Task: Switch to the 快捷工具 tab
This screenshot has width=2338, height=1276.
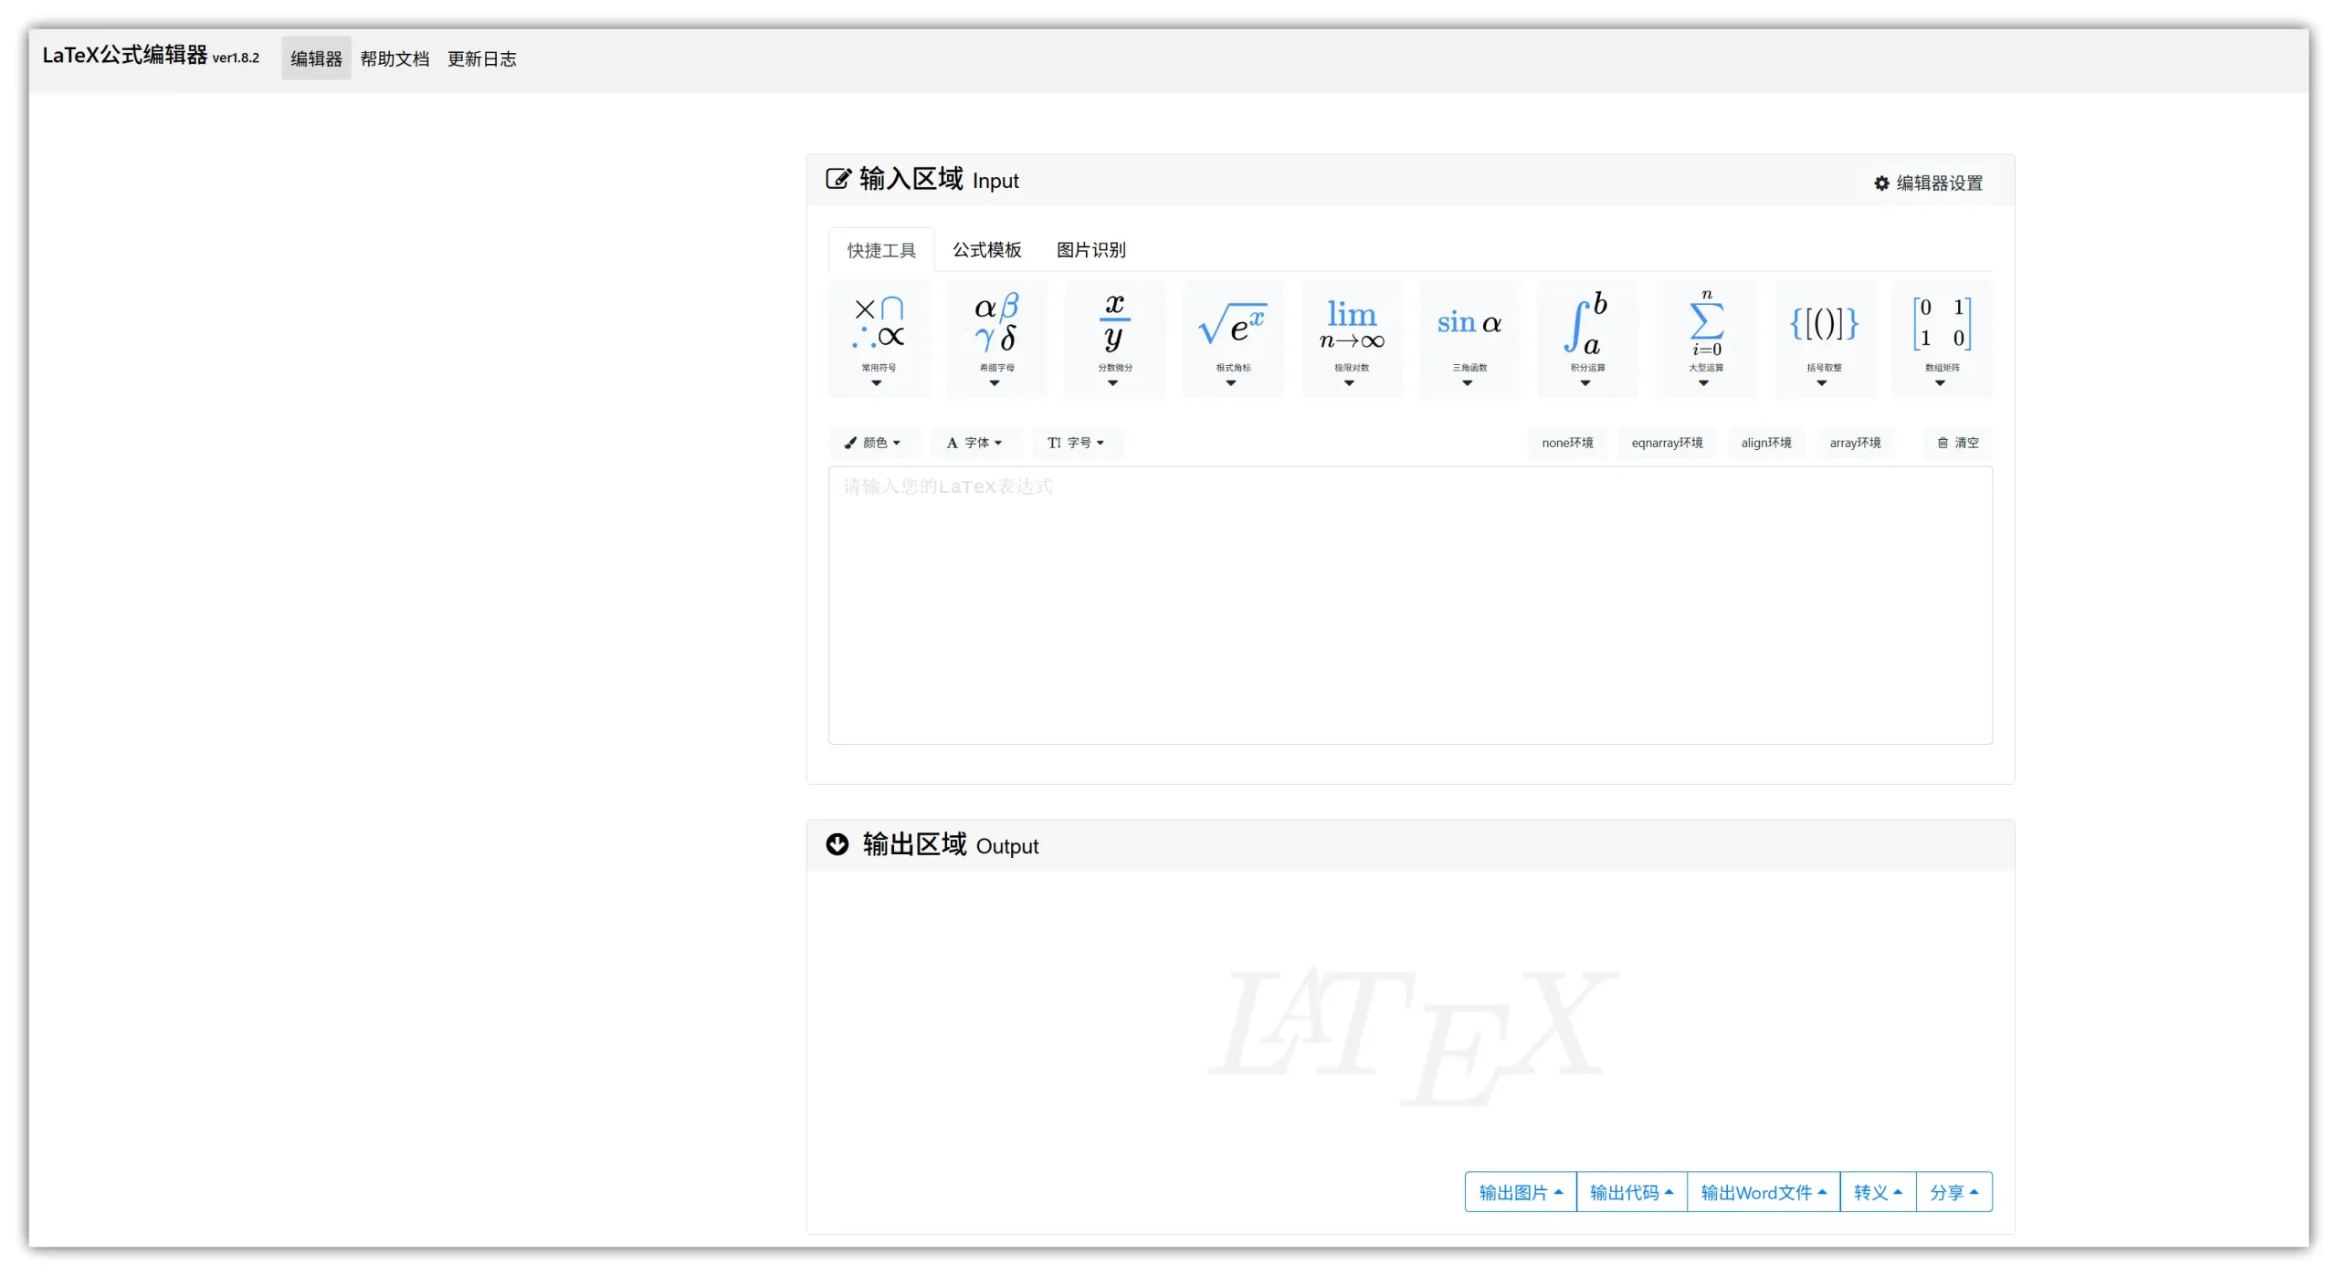Action: (x=881, y=250)
